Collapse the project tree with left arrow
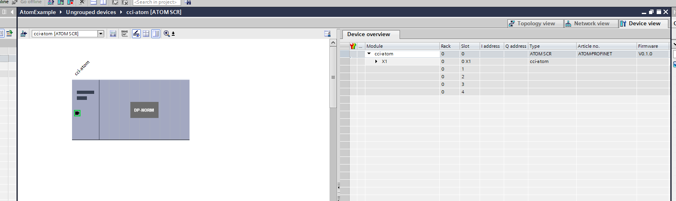This screenshot has width=676, height=201. click(x=12, y=12)
